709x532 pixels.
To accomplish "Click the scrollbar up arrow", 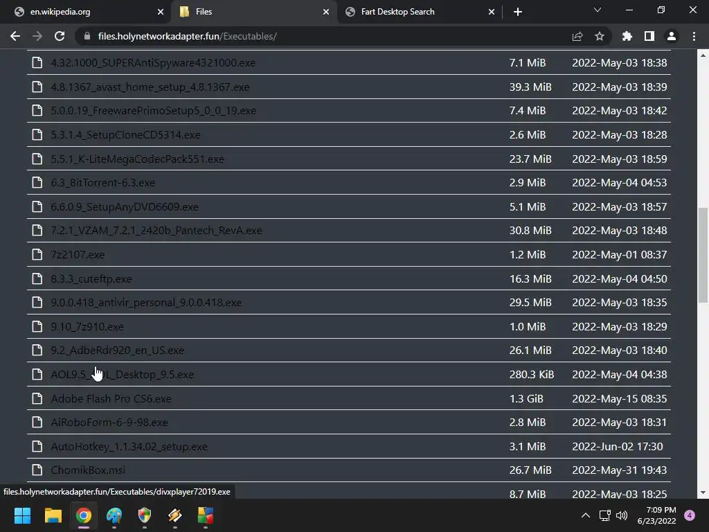I will coord(703,55).
